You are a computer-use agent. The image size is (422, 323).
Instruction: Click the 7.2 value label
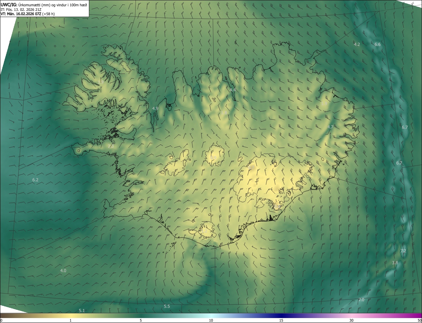403,251
